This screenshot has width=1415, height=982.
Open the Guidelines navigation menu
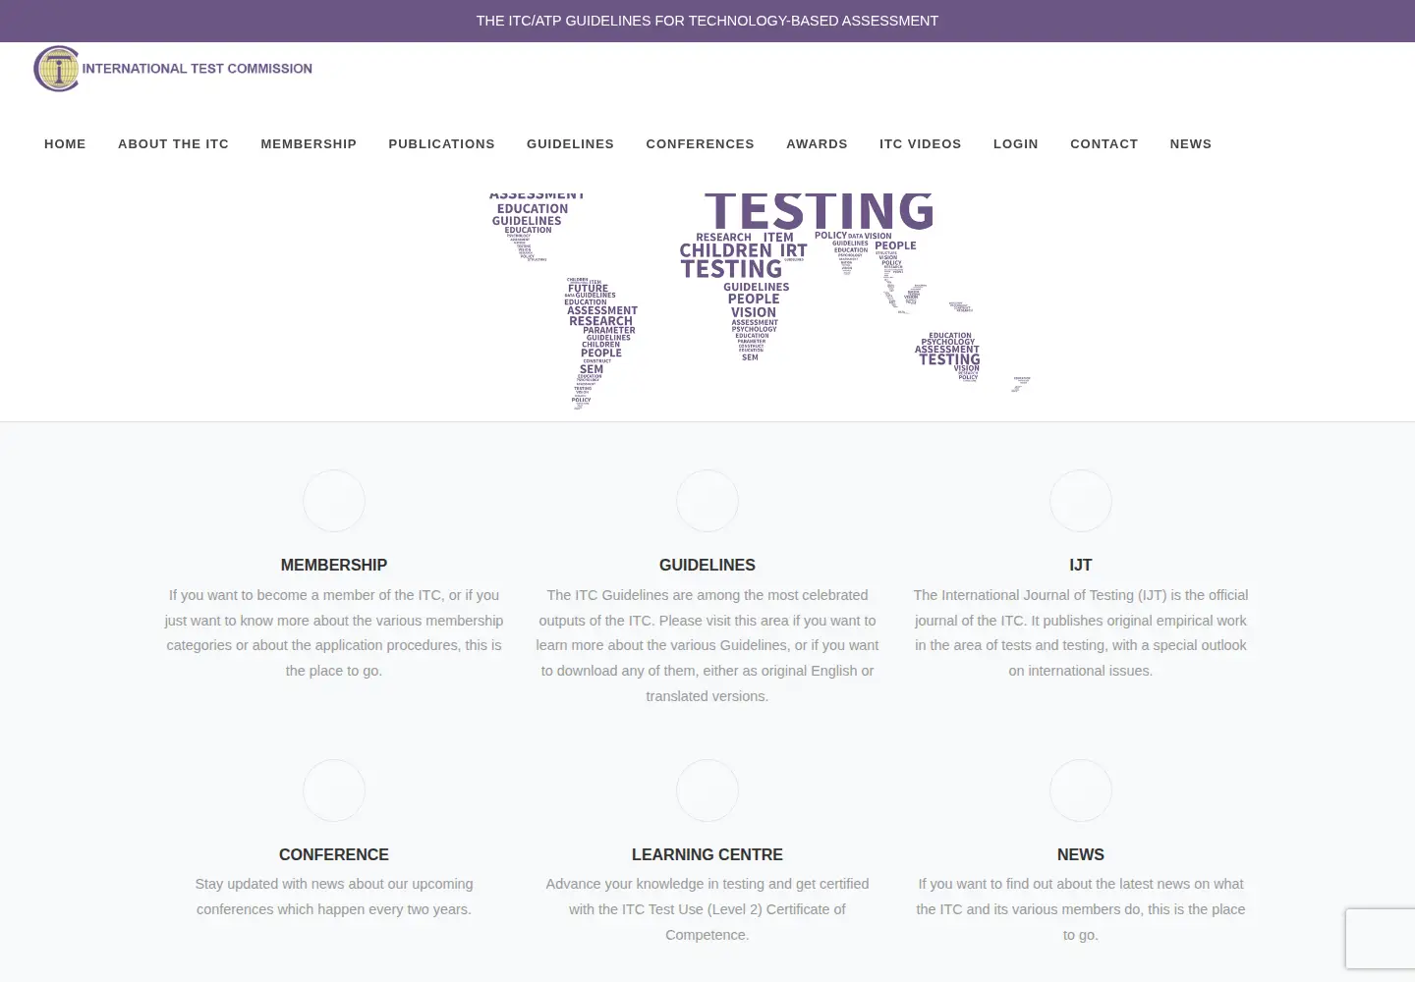click(x=570, y=143)
